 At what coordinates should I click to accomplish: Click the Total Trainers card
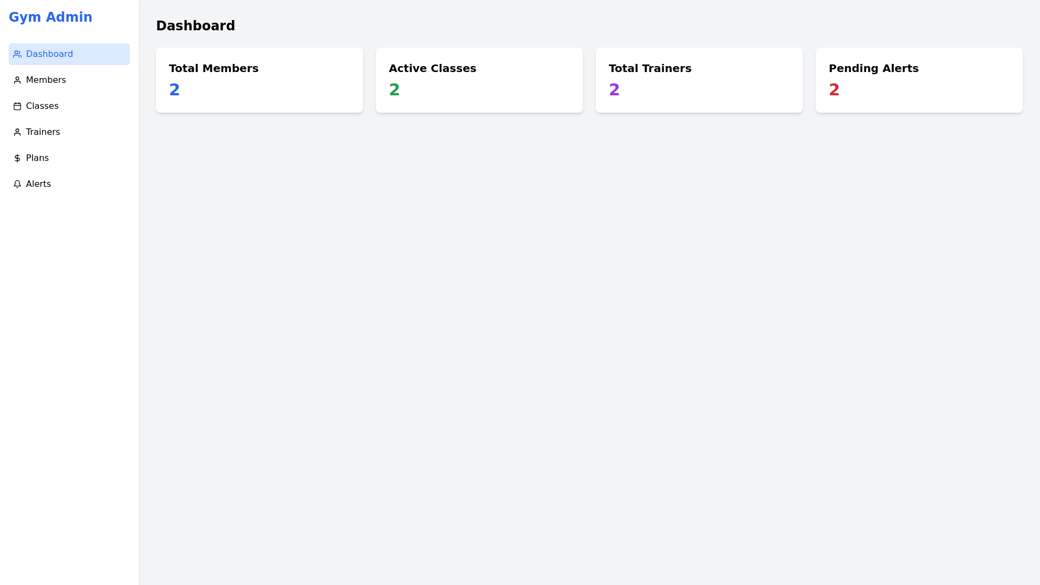pos(699,80)
